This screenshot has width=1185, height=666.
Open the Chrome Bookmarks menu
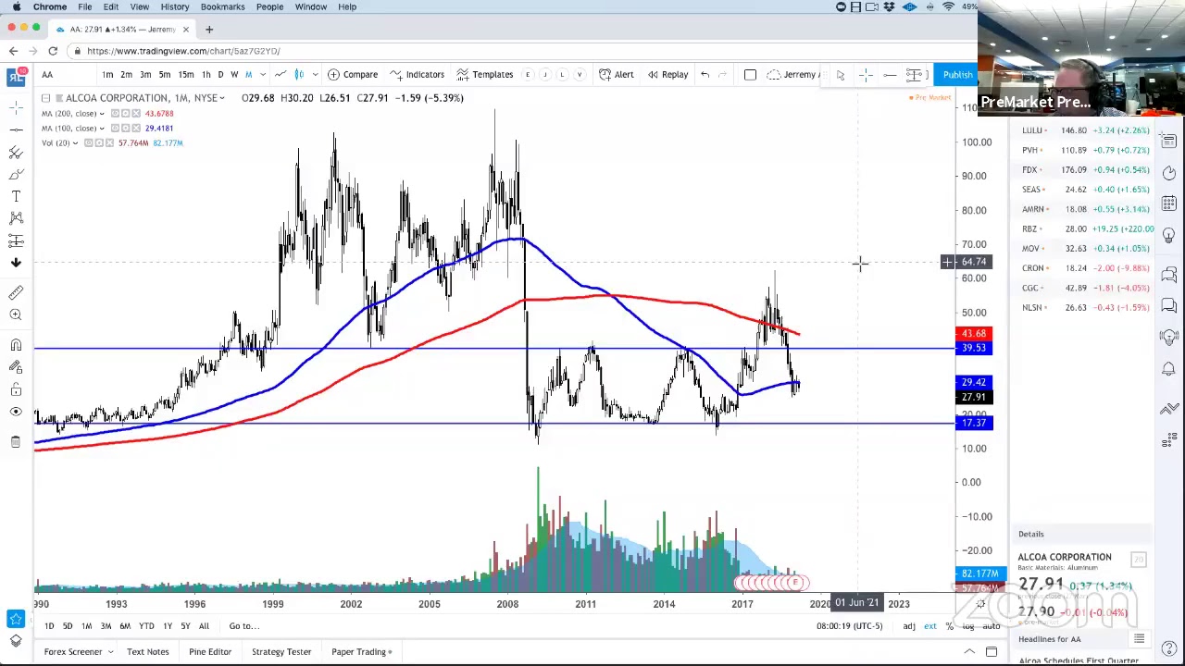(x=222, y=6)
